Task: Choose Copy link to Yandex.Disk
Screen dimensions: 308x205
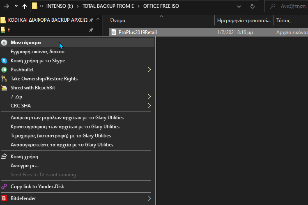Action: pos(77,187)
